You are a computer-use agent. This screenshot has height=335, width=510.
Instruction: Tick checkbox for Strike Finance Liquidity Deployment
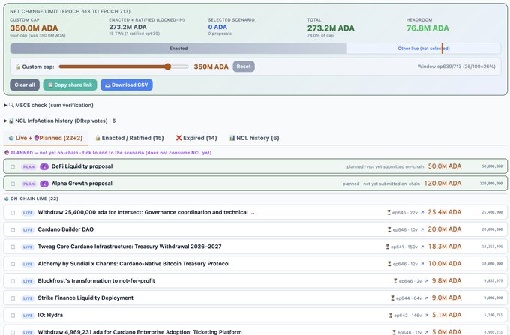[13, 298]
